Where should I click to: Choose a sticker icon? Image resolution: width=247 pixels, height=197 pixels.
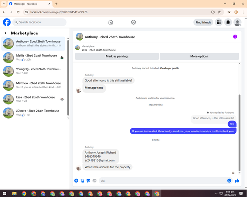88,181
